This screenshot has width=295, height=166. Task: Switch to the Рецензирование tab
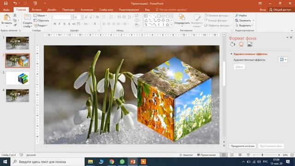click(x=129, y=10)
